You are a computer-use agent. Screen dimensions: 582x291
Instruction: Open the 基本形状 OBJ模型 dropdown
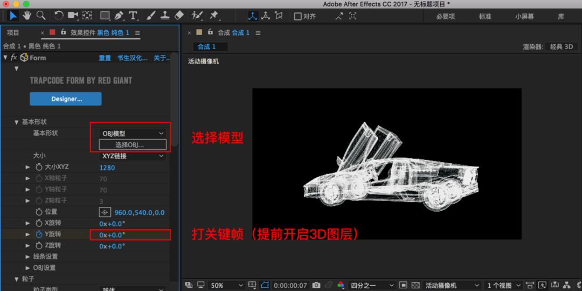(133, 134)
